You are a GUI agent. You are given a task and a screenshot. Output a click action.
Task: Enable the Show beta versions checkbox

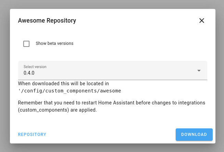[x=26, y=43]
